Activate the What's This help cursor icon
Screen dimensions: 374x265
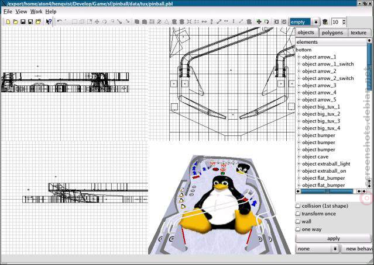click(x=49, y=22)
